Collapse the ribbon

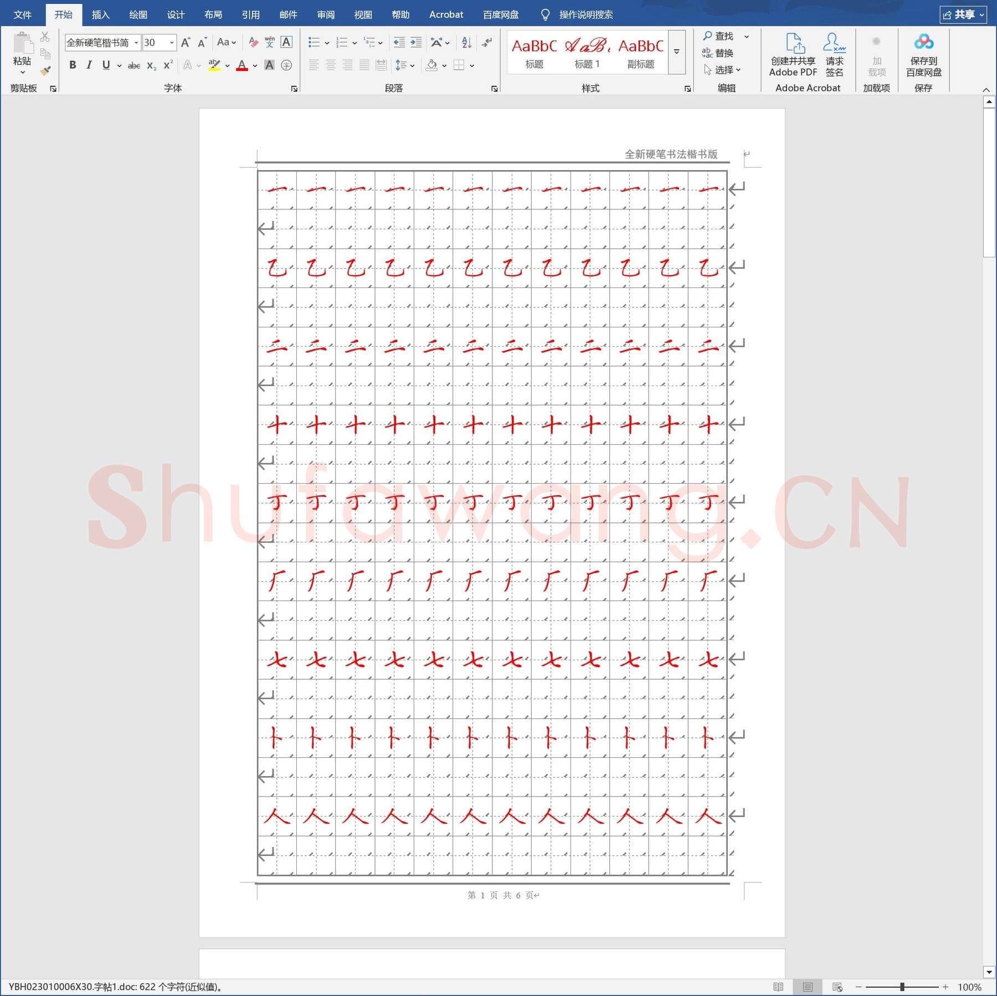coord(986,89)
